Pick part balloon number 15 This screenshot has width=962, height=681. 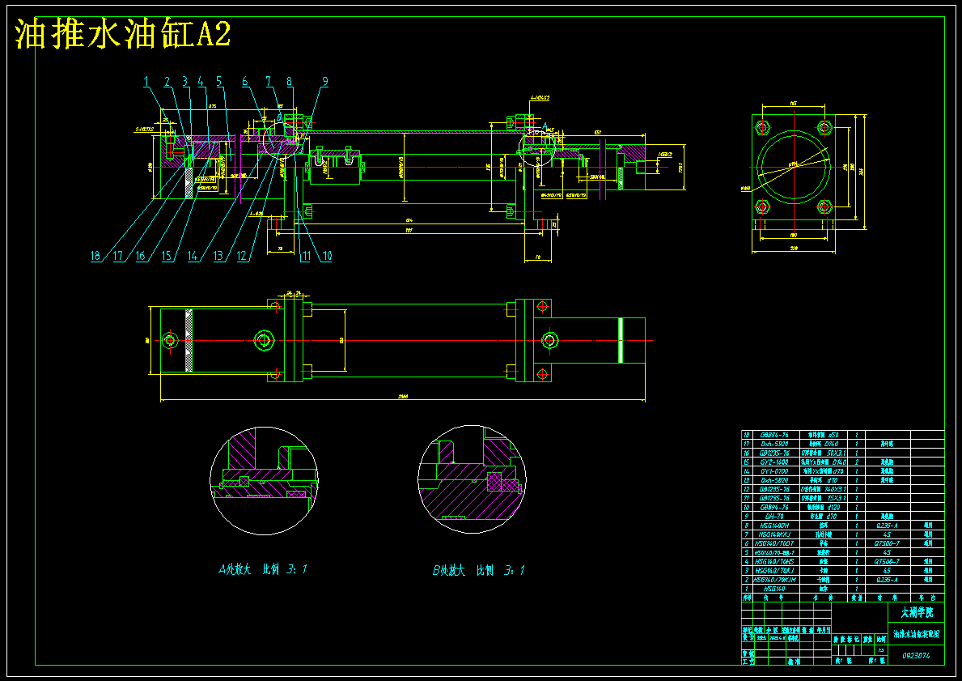coord(167,256)
